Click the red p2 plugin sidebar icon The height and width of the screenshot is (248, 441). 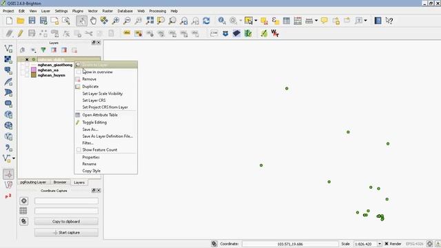click(x=8, y=196)
